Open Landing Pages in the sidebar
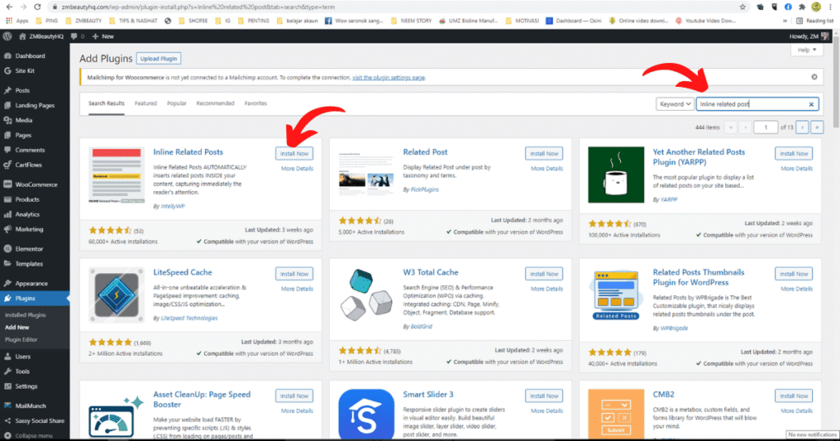 (34, 106)
